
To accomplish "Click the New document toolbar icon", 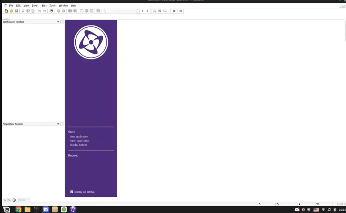I will pos(7,11).
